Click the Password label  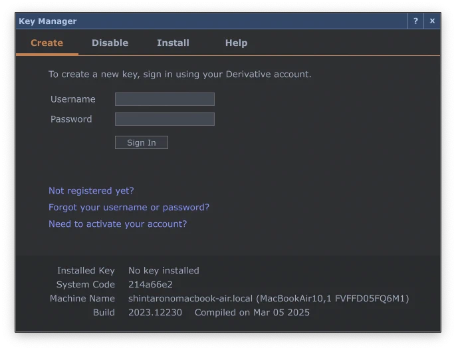[x=71, y=119]
